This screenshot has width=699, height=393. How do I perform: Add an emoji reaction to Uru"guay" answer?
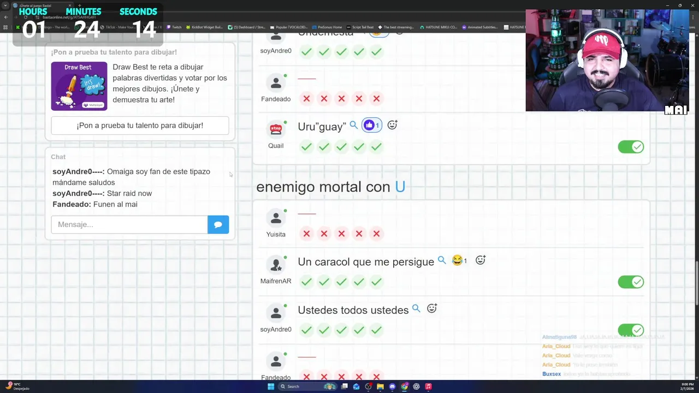[x=392, y=125]
